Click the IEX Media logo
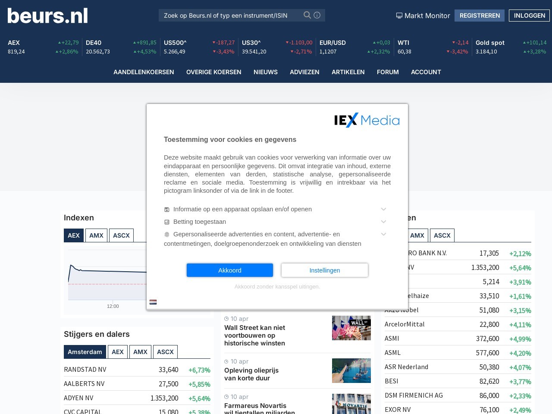The width and height of the screenshot is (552, 414). tap(367, 120)
